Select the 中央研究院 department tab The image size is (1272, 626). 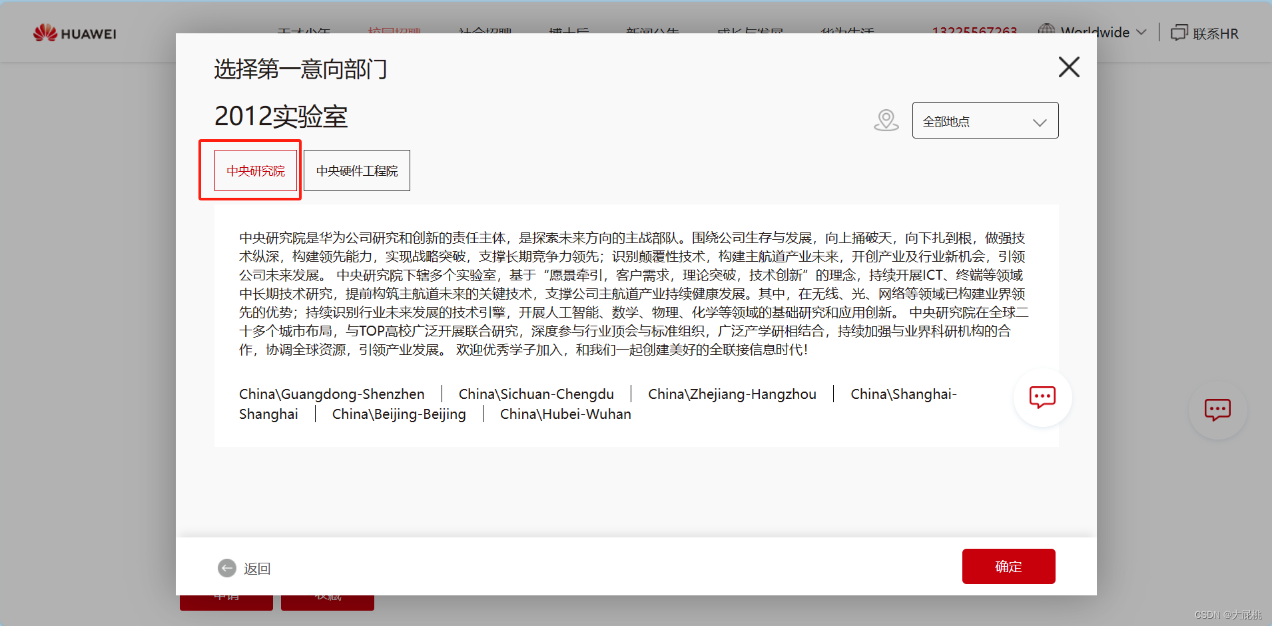click(x=256, y=170)
